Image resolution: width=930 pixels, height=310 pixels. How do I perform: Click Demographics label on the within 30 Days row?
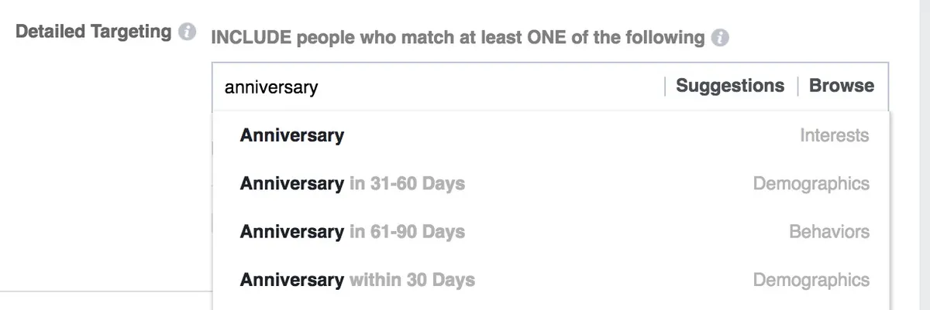[x=811, y=280]
